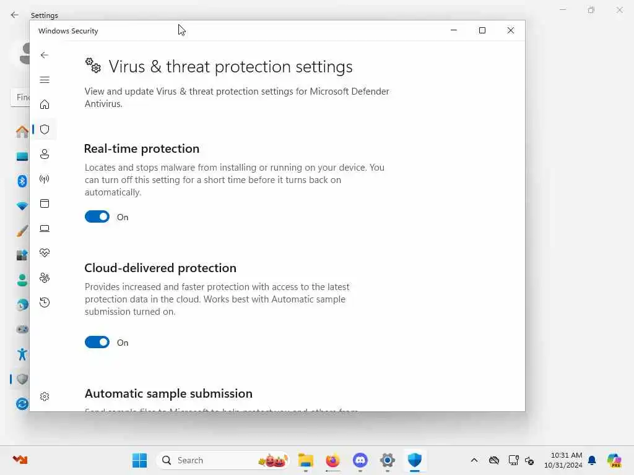Turn off Real-time protection toggle
The height and width of the screenshot is (475, 634).
pos(97,217)
